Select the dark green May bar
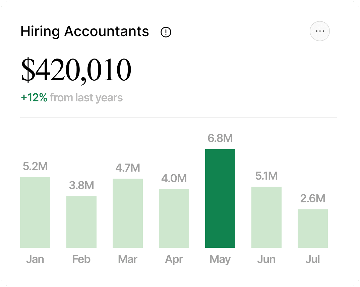Image resolution: width=360 pixels, height=287 pixels. (220, 198)
